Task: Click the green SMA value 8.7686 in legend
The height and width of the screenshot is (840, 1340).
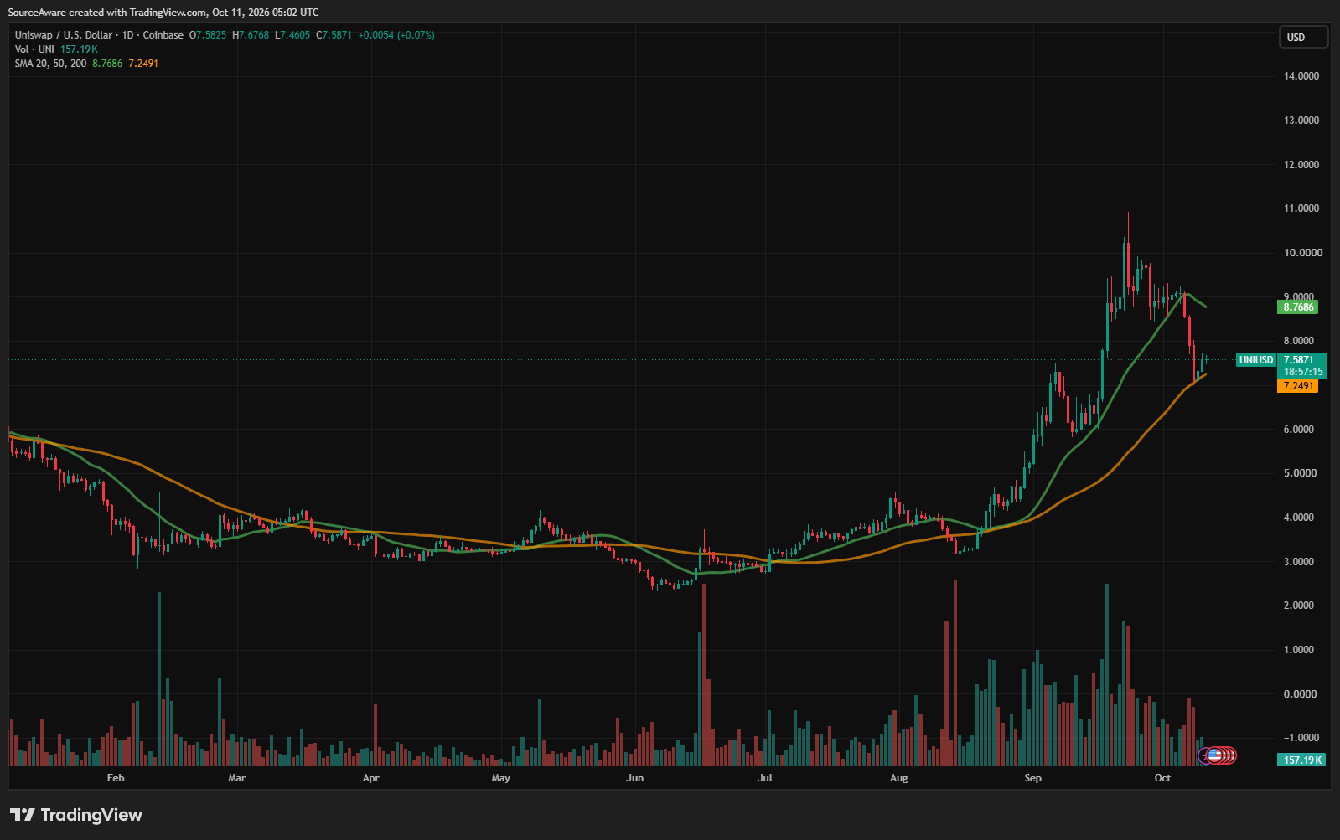Action: [107, 64]
